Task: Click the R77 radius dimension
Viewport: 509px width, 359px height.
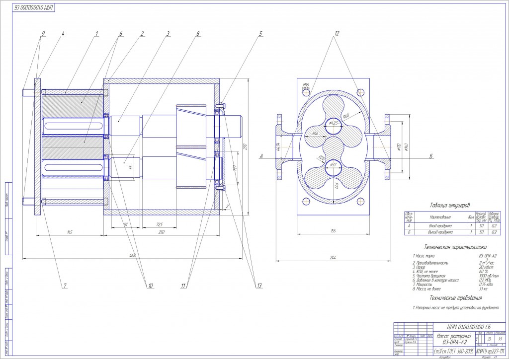Action: tap(336, 186)
